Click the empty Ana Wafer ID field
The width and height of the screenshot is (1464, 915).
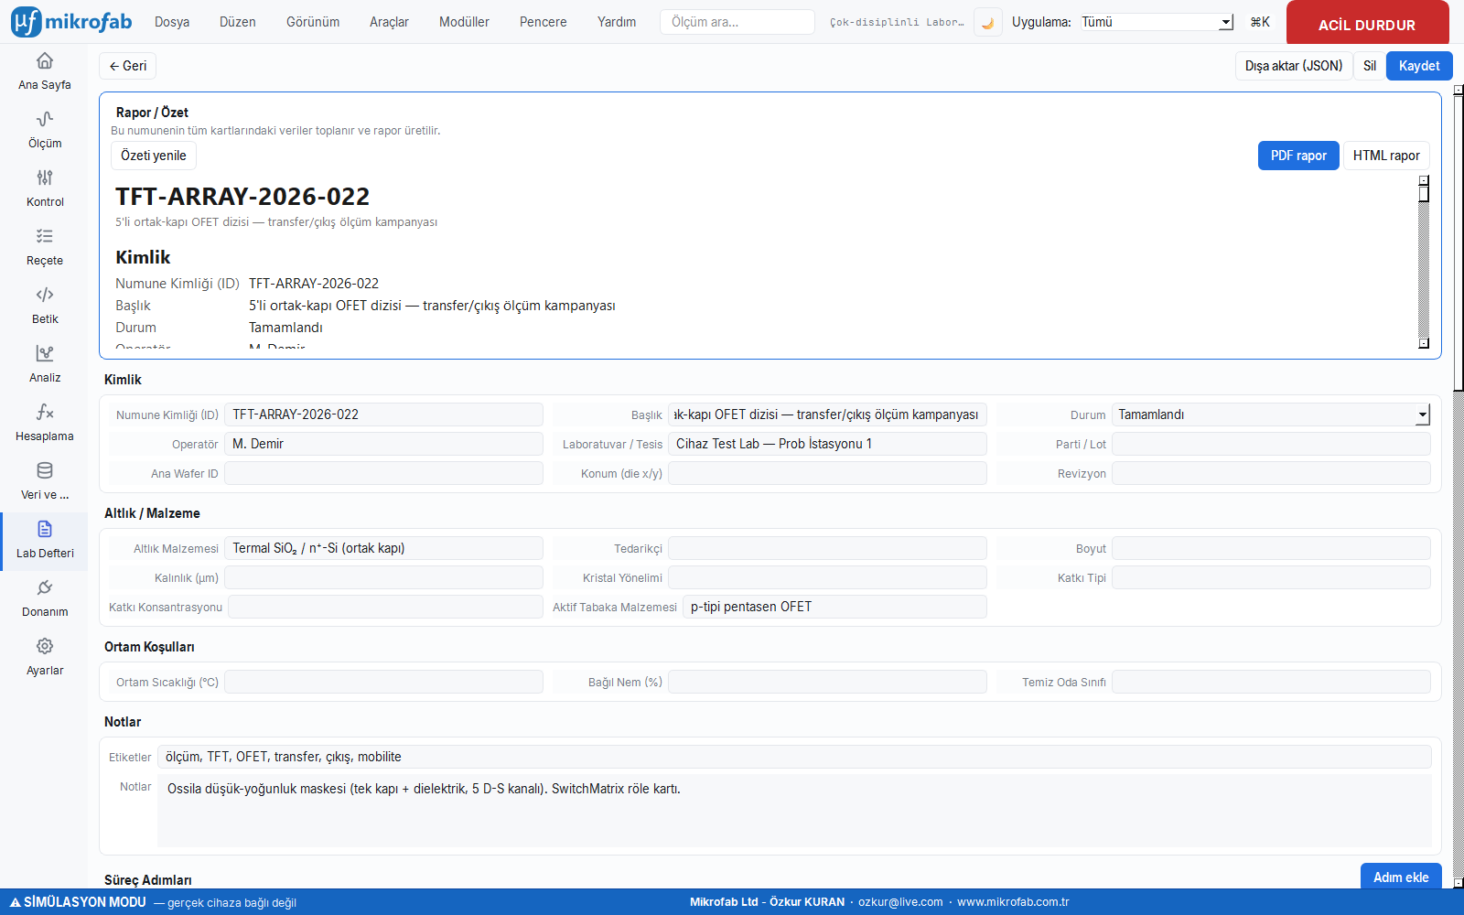(x=383, y=473)
